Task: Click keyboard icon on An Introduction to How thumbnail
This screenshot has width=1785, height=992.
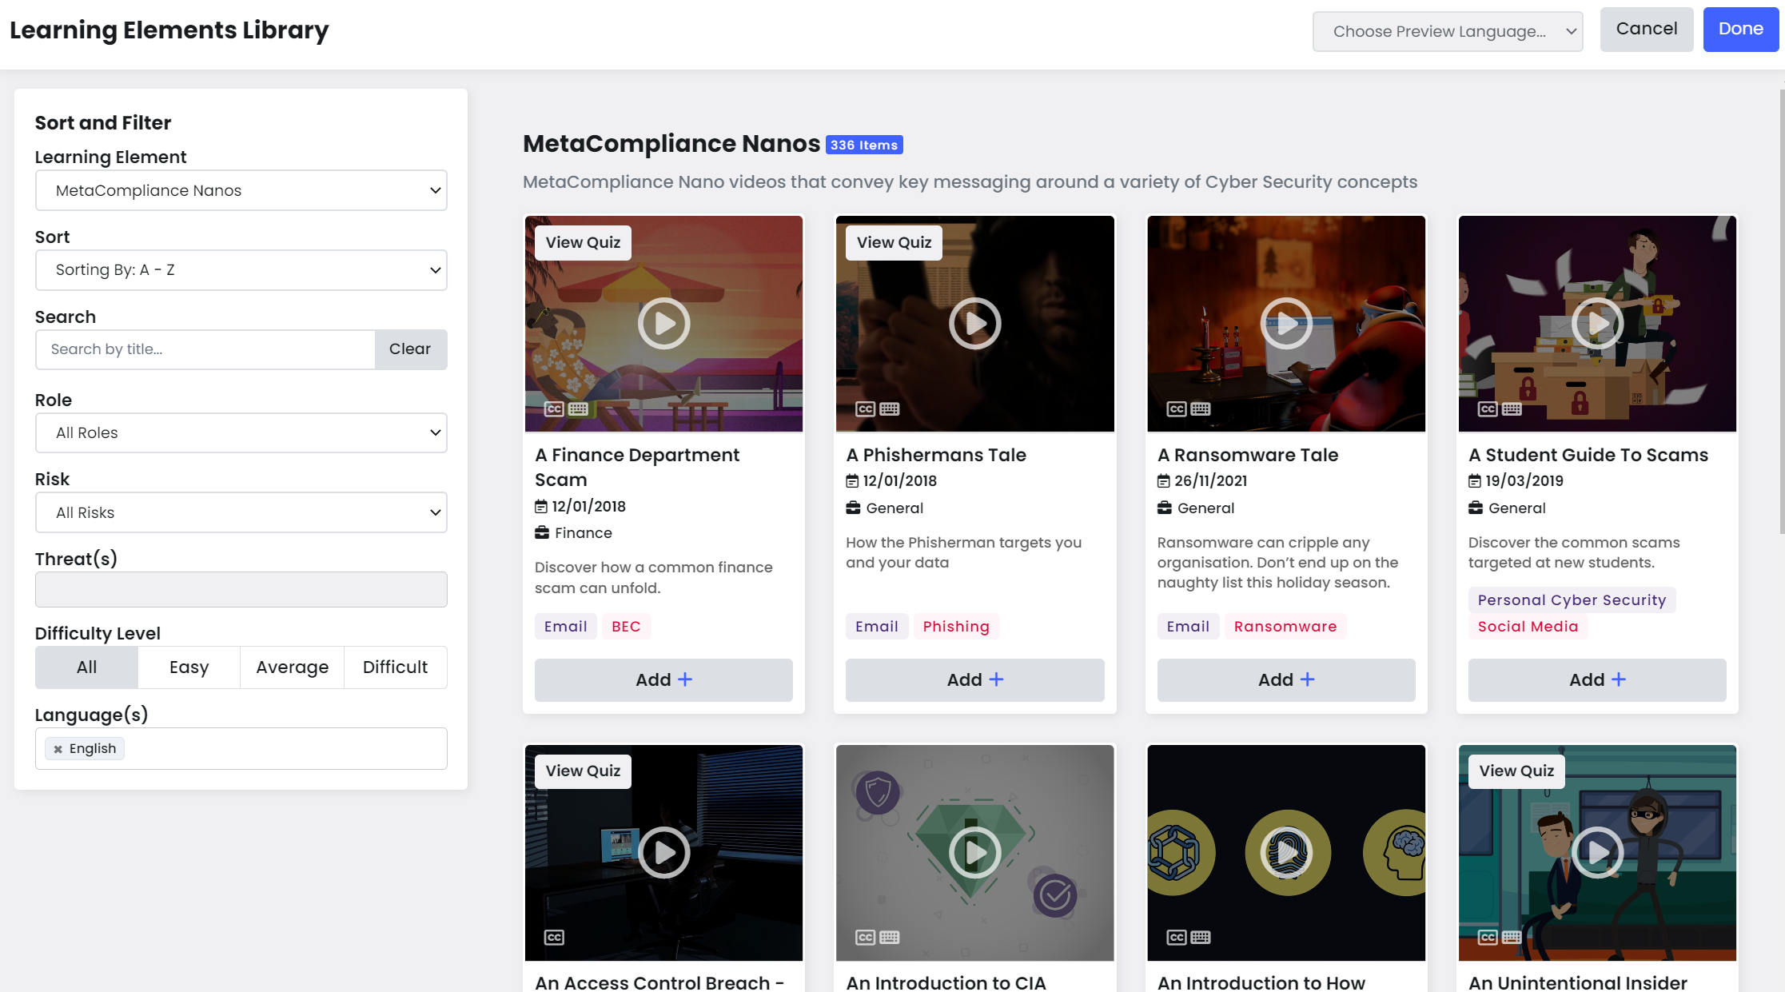Action: [x=1201, y=938]
